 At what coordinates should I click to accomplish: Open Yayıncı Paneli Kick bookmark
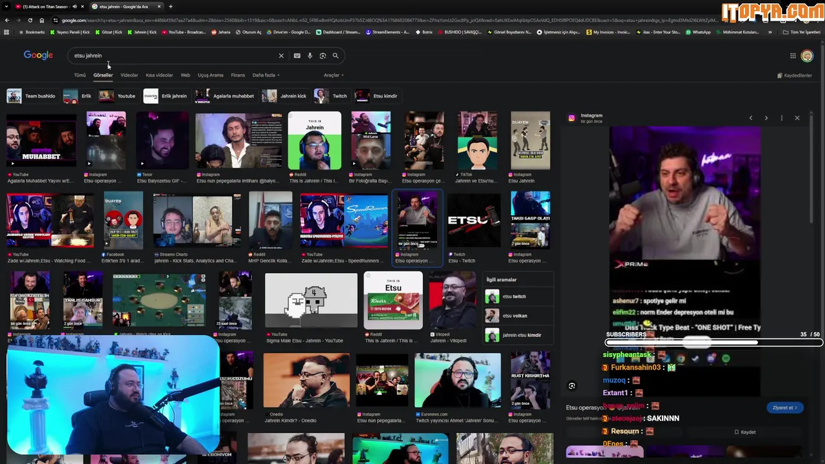tap(71, 32)
